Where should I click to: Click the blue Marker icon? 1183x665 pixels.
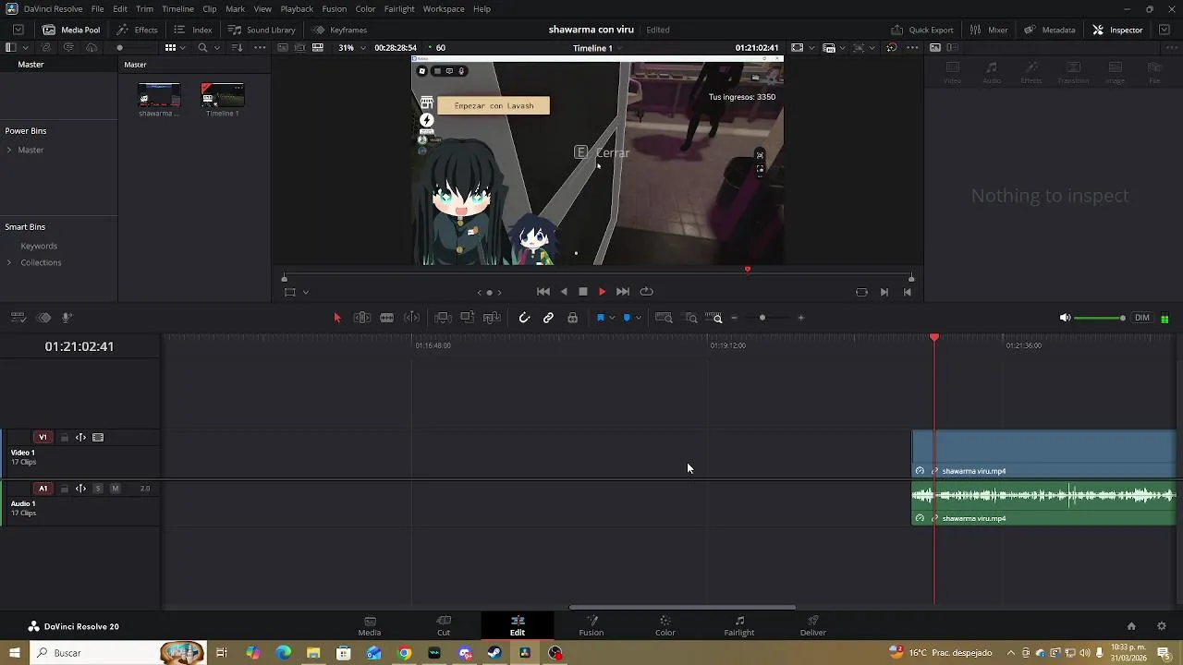coord(627,318)
